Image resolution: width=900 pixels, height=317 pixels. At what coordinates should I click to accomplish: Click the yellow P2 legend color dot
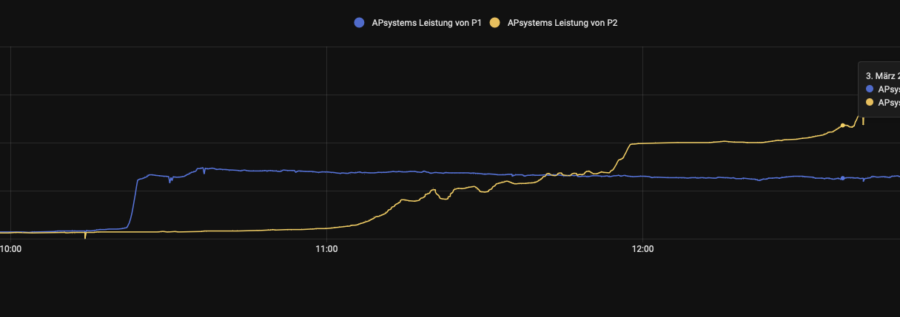point(496,23)
